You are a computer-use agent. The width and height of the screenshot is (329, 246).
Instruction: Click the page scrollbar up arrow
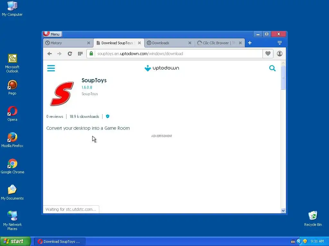tap(283, 63)
